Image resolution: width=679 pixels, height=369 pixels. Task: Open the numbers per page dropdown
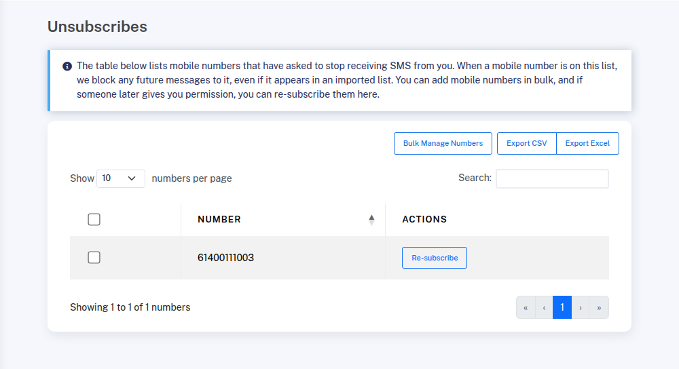pos(121,178)
